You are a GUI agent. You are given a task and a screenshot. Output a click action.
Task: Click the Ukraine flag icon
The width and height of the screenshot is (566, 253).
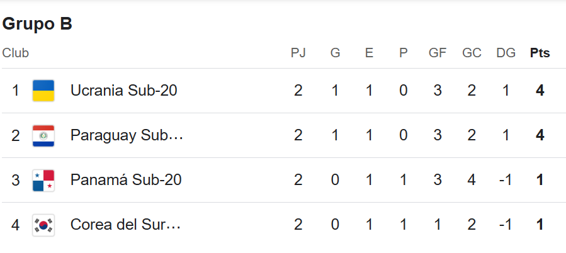pos(43,91)
